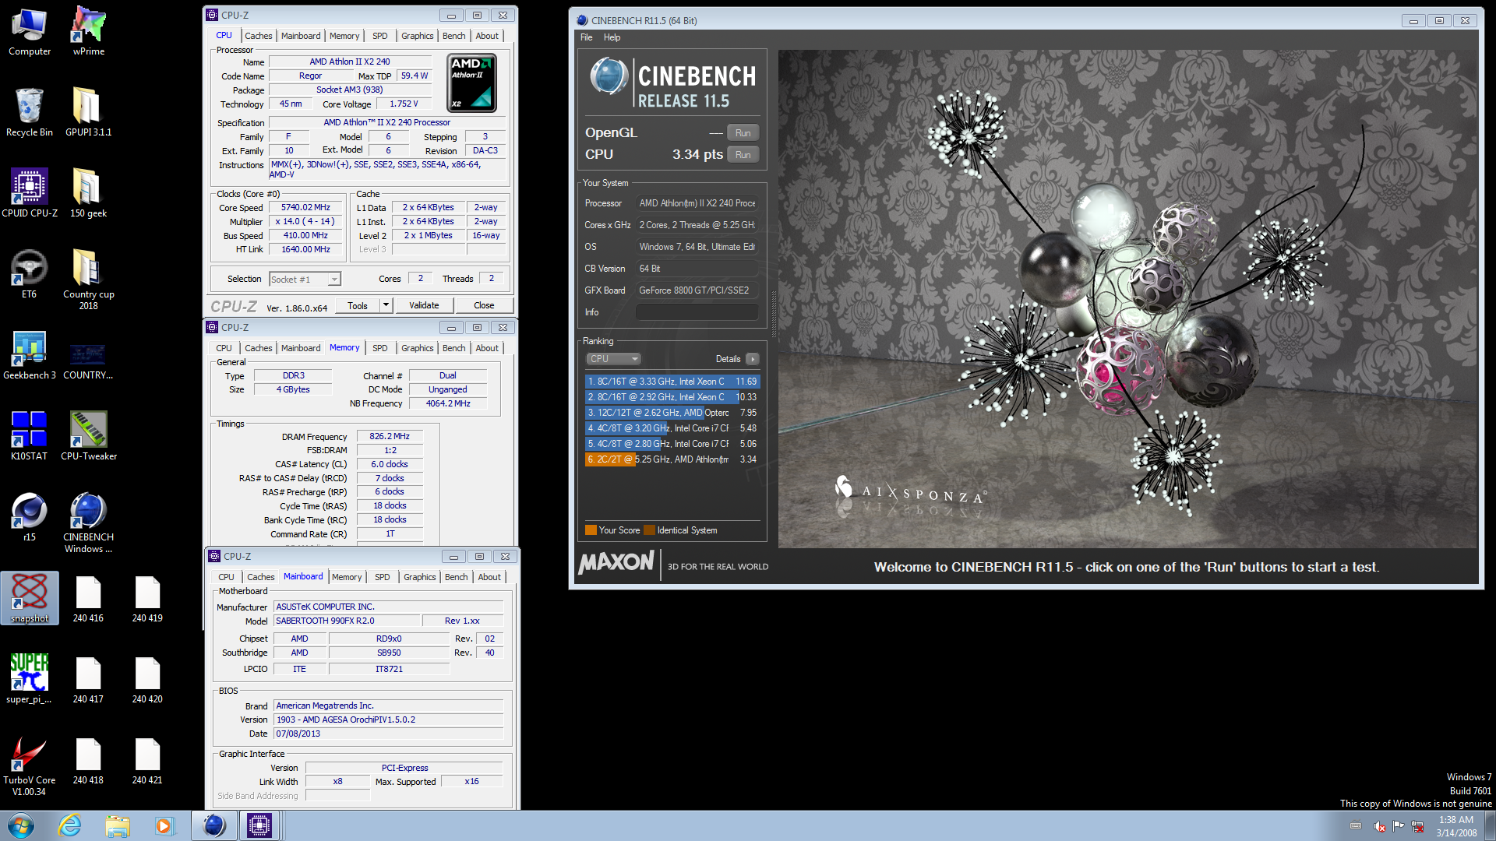Open the Recycle Bin icon
Screen dimensions: 1496x841
[30, 112]
